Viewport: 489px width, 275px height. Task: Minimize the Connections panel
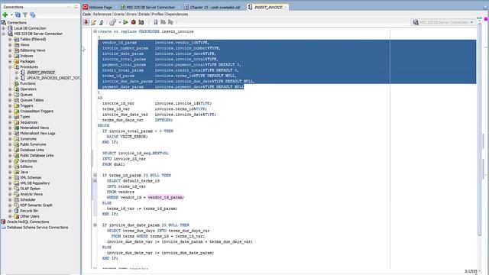76,7
